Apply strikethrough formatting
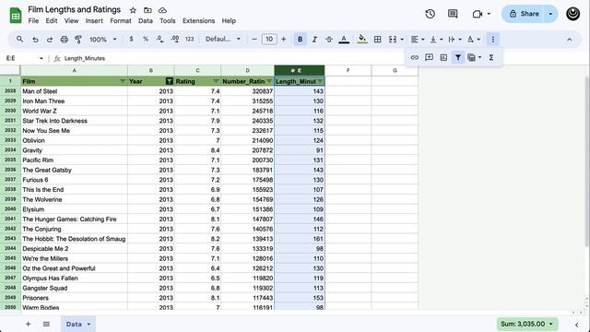590x332 pixels. 329,39
